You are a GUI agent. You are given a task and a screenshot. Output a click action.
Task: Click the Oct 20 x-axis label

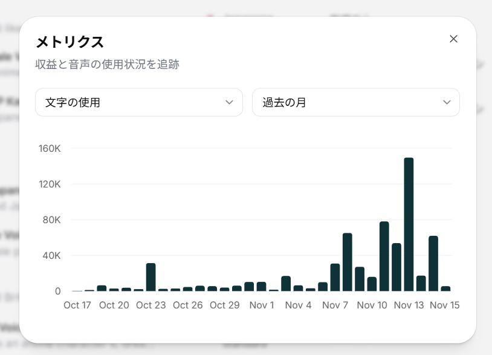(x=114, y=305)
